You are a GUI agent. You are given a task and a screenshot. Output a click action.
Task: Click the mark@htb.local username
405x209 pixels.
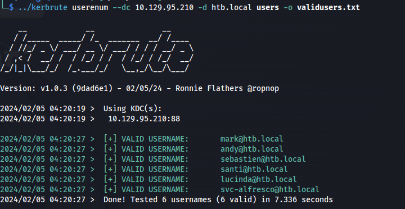(251, 139)
